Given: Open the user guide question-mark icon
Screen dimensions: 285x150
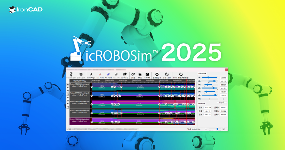Looking at the screenshot, I should tap(167, 75).
